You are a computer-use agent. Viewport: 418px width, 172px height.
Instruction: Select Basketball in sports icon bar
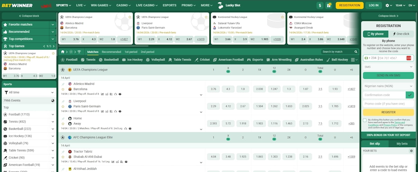point(109,60)
